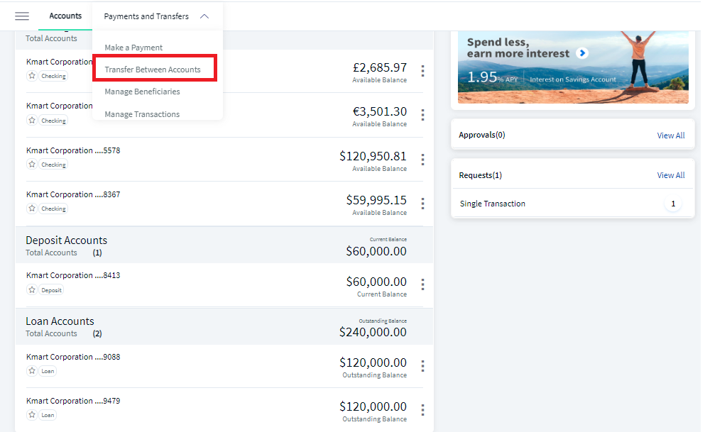Image resolution: width=705 pixels, height=432 pixels.
Task: Click the $240,000.00 outstanding balance total
Action: pos(373,332)
